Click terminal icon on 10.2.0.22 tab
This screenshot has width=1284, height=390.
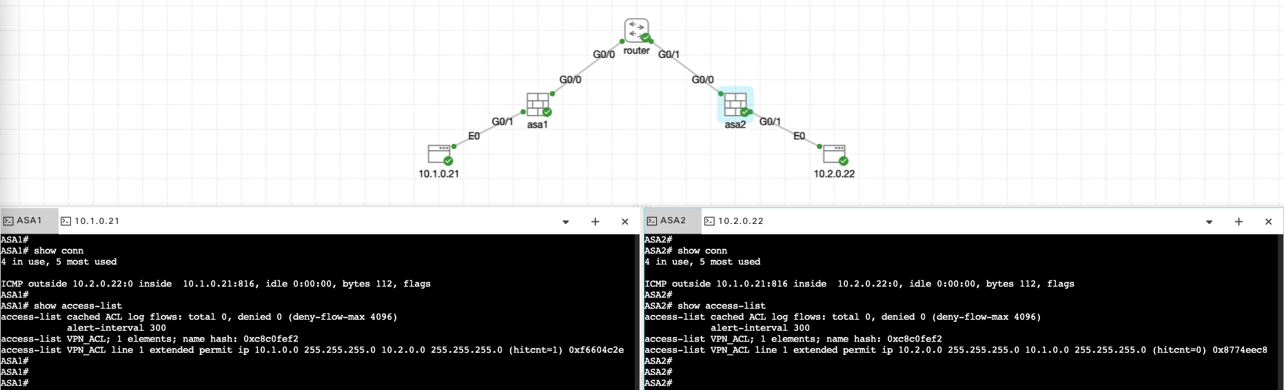pos(709,221)
